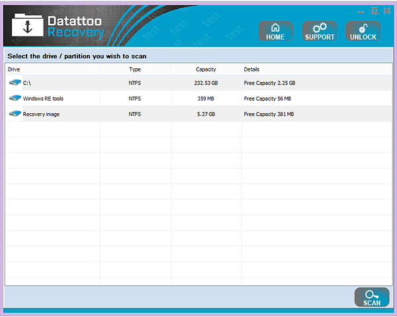Maximize the Datattoo Recovery window
Image resolution: width=397 pixels, height=317 pixels.
point(375,11)
